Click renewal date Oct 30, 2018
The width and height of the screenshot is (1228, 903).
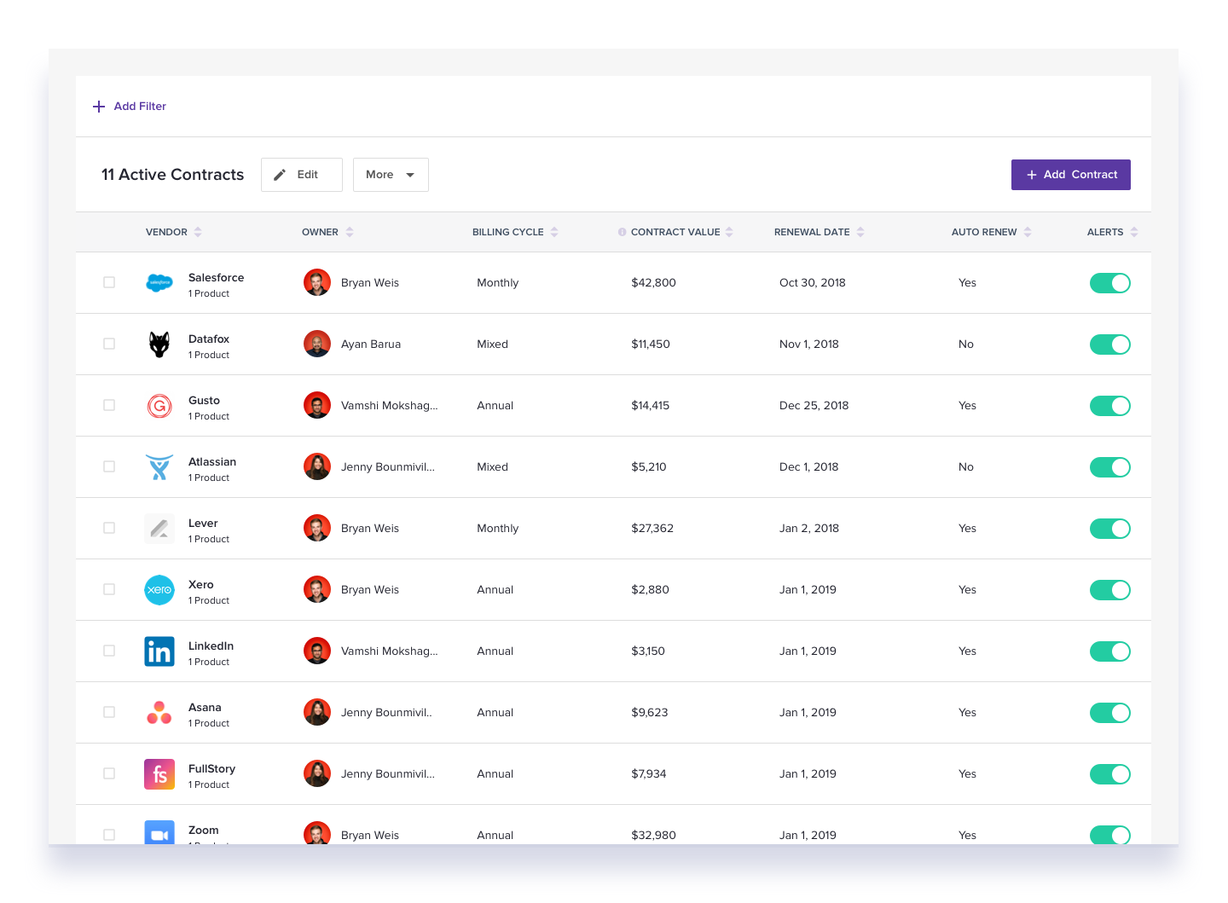[x=813, y=283]
